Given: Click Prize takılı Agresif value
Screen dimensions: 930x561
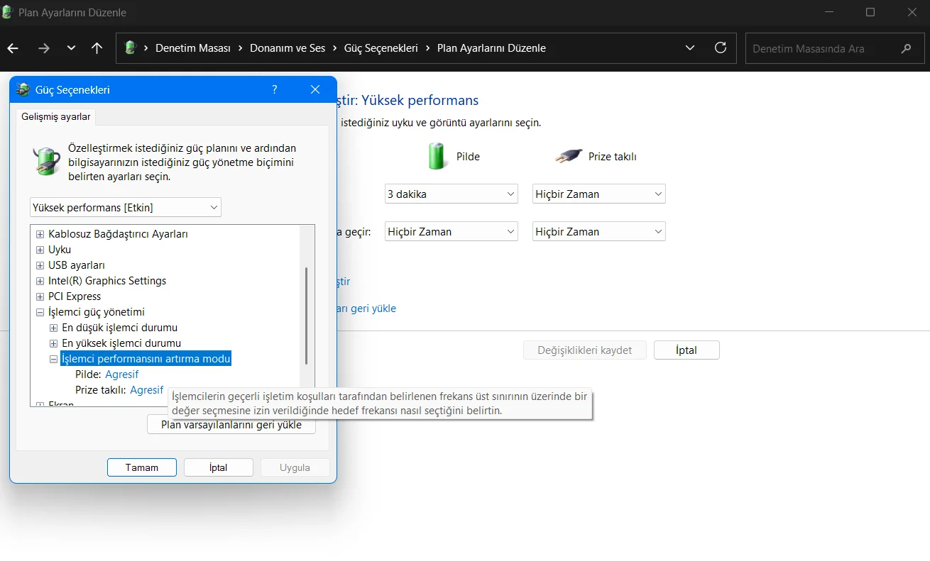Looking at the screenshot, I should 147,390.
